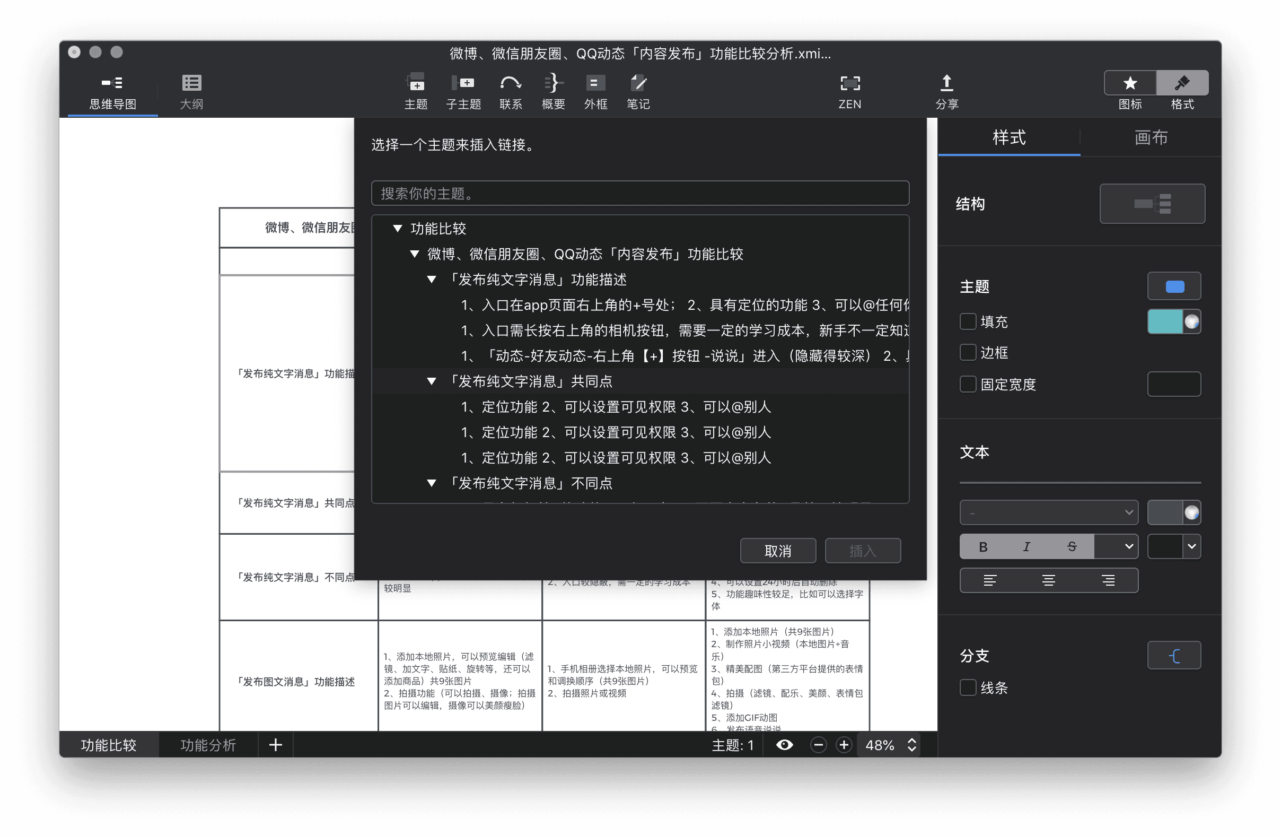This screenshot has width=1281, height=836.
Task: Switch to the 大纲 outline view
Action: tap(191, 90)
